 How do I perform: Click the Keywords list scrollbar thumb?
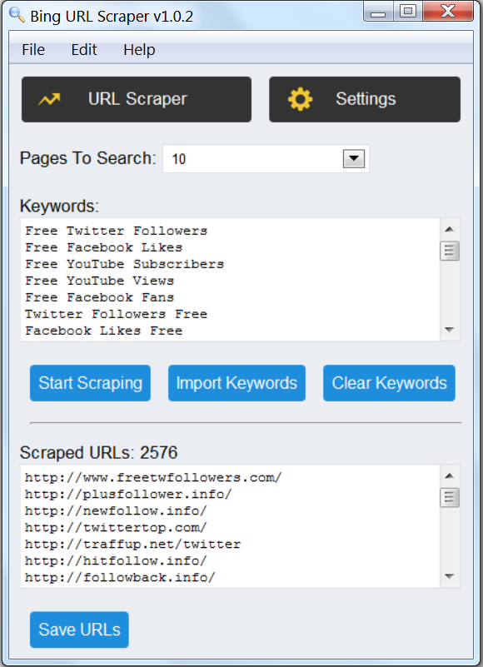pyautogui.click(x=450, y=250)
